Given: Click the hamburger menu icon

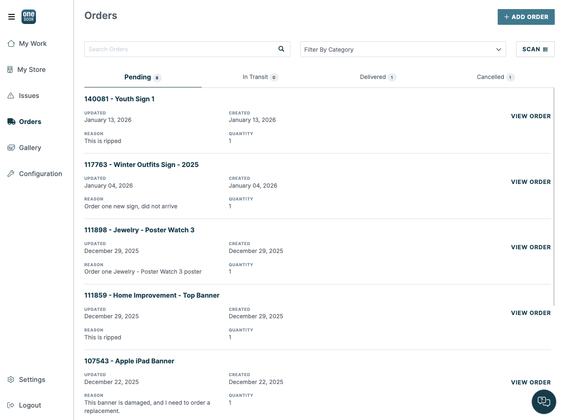Looking at the screenshot, I should coord(12,17).
